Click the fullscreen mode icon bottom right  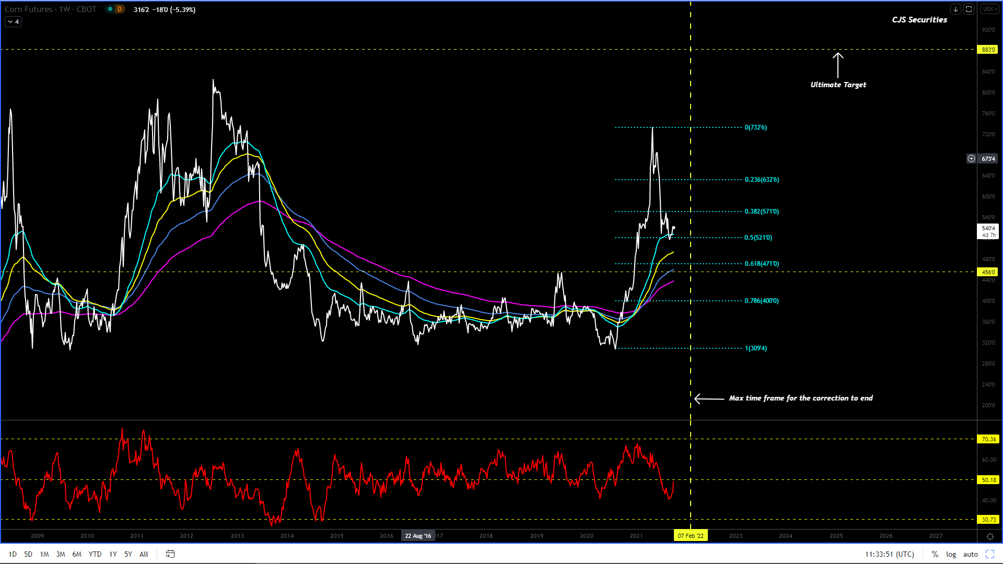click(990, 554)
